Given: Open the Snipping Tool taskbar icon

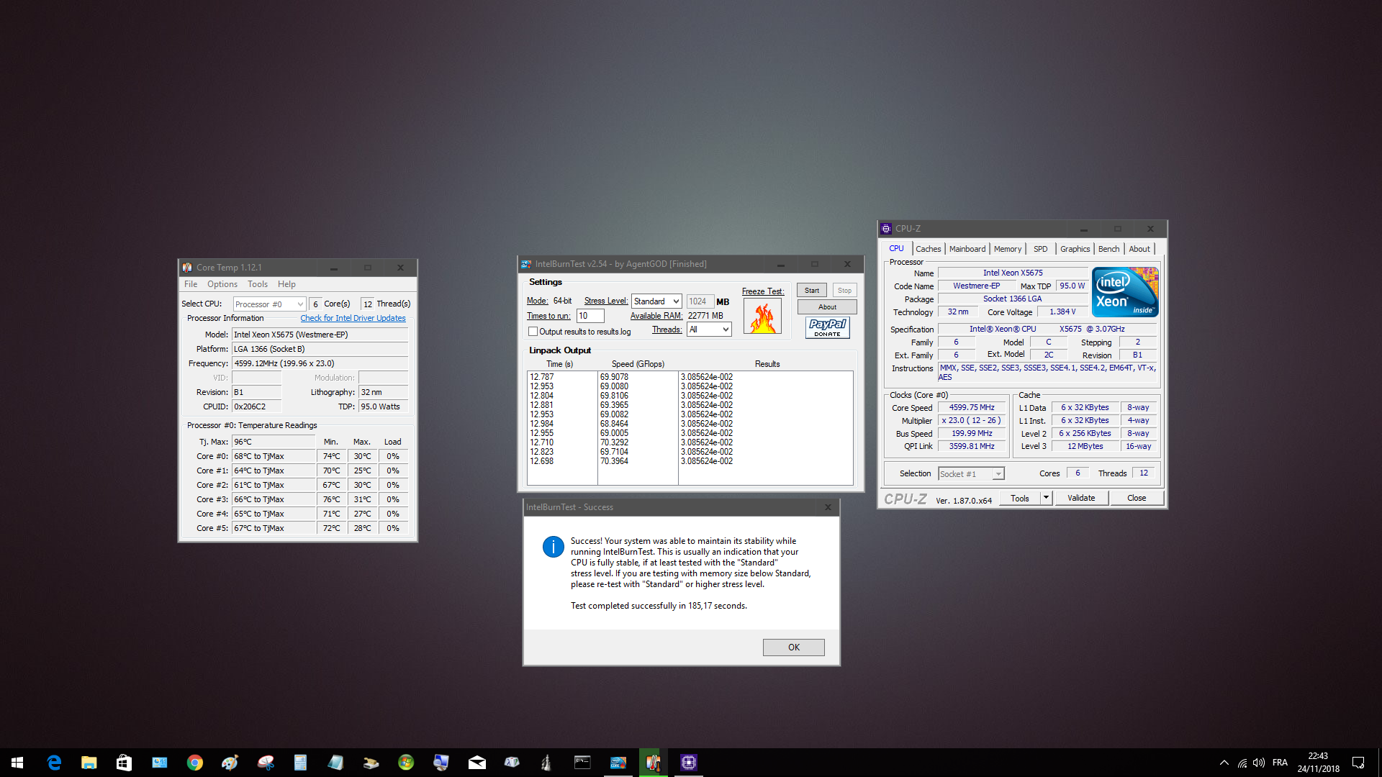Looking at the screenshot, I should pyautogui.click(x=265, y=763).
